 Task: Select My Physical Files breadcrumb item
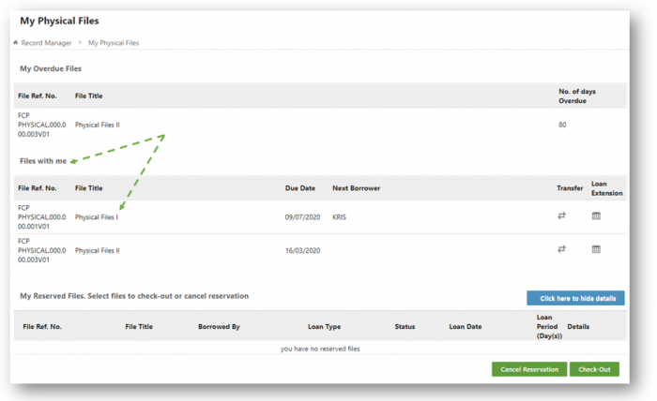[x=114, y=43]
